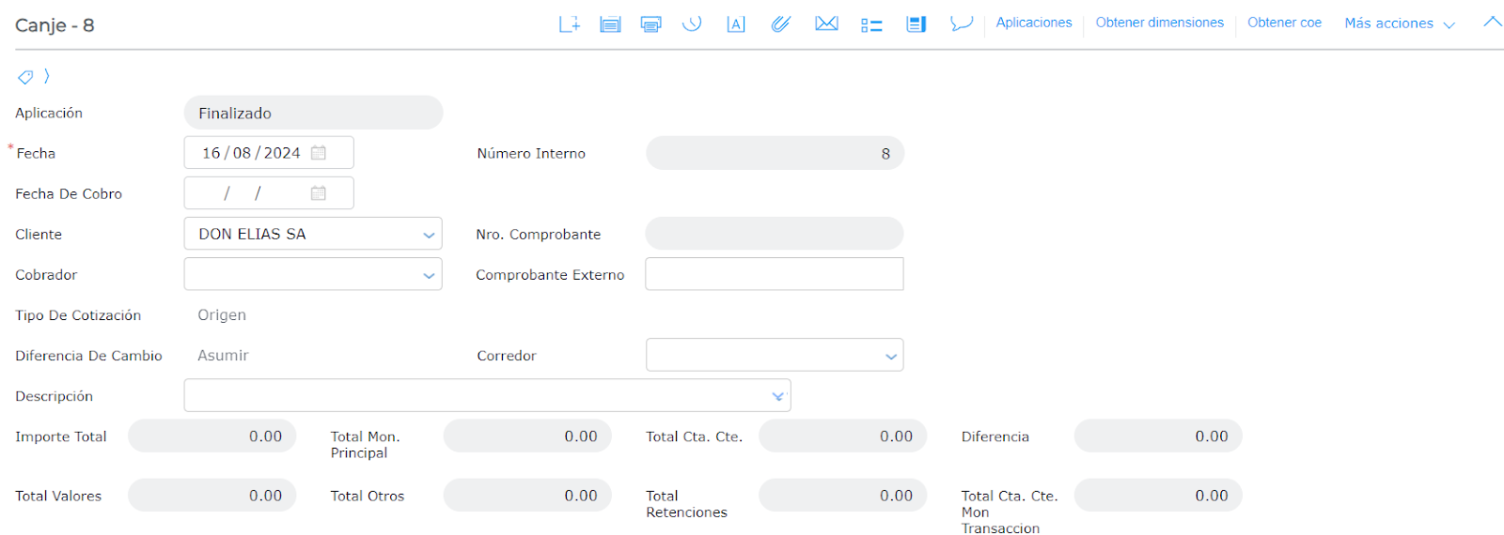This screenshot has height=535, width=1504.
Task: Collapse the header with the up chevron
Action: coord(1492,23)
